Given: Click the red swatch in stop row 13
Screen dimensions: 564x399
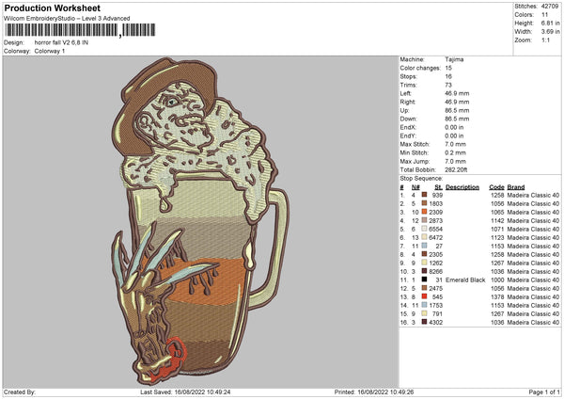Looking at the screenshot, I should coord(424,296).
